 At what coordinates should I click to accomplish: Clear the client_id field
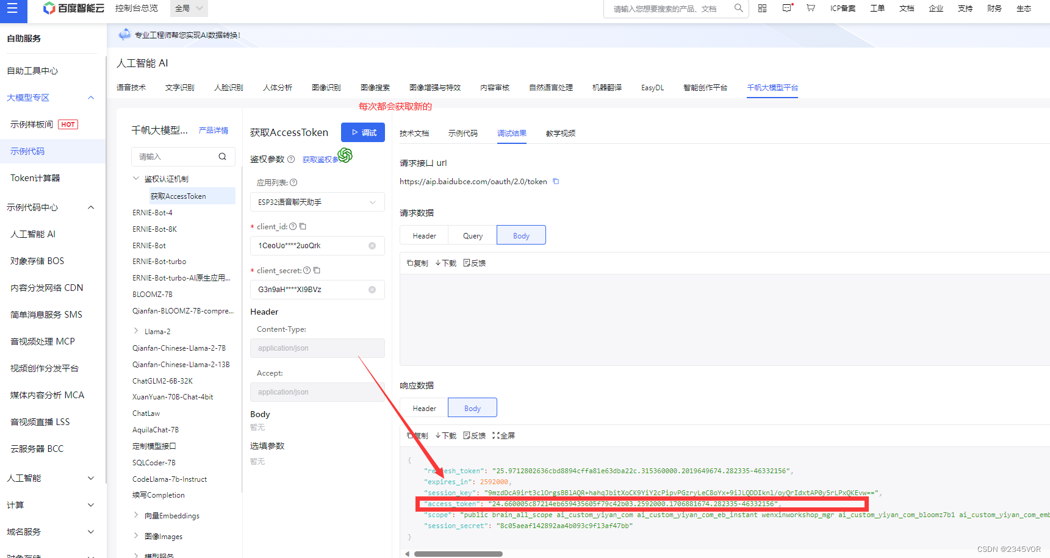click(x=372, y=246)
